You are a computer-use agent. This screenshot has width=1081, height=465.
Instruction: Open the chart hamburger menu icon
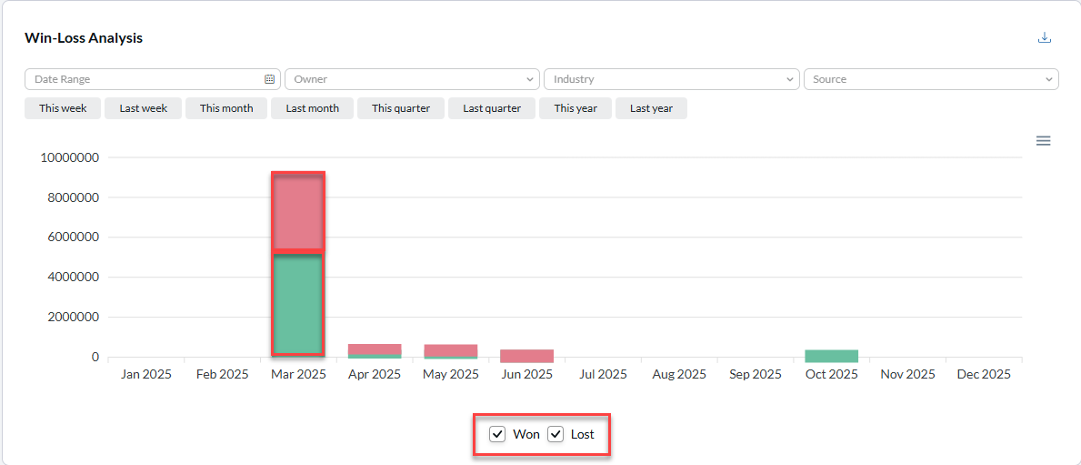click(x=1044, y=141)
